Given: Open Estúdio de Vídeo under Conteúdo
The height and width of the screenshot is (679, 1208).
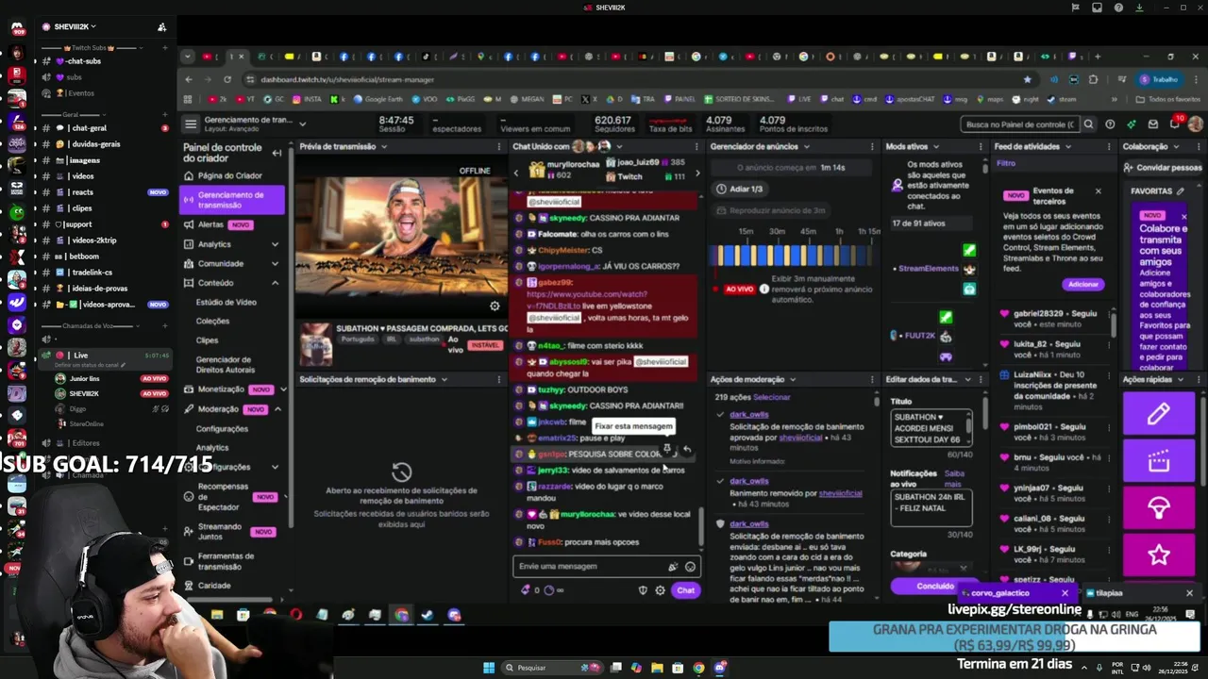Looking at the screenshot, I should (x=226, y=303).
